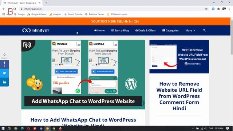Open How to Remove Website URL Field article
This screenshot has width=233, height=131.
coord(179,96)
